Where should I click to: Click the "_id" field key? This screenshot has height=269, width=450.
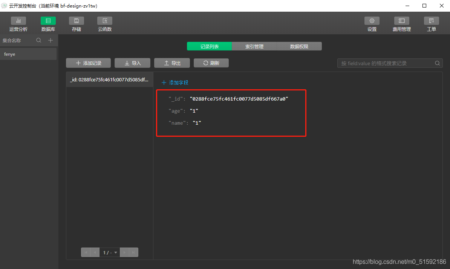click(176, 99)
